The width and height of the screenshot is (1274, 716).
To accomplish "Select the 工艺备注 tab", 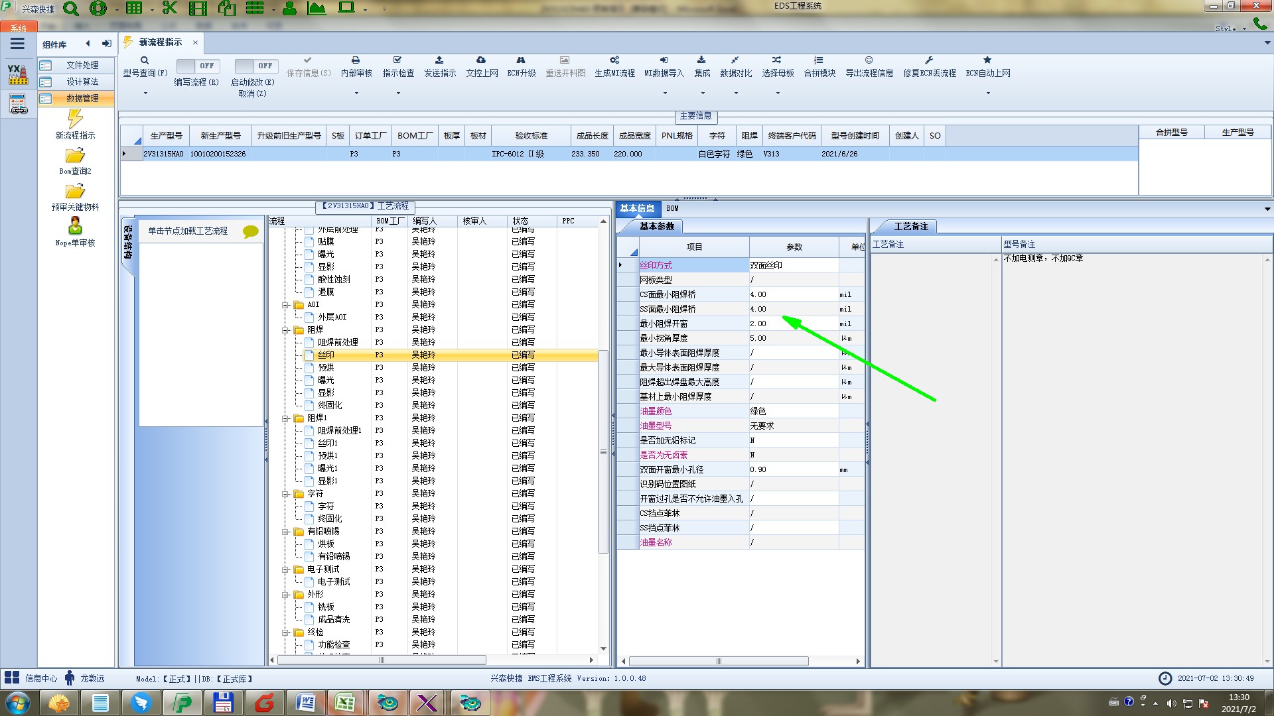I will pos(910,226).
